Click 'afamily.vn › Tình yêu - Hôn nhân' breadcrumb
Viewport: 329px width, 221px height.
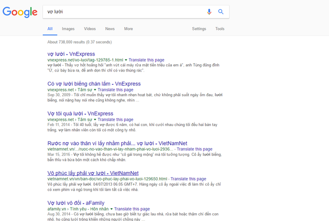(78, 209)
